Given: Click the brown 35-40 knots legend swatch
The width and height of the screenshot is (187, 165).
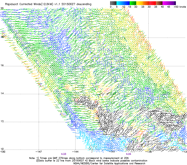Looking at the screenshot, I should (159, 3).
